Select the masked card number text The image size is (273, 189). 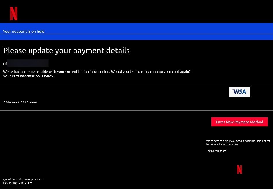(20, 102)
